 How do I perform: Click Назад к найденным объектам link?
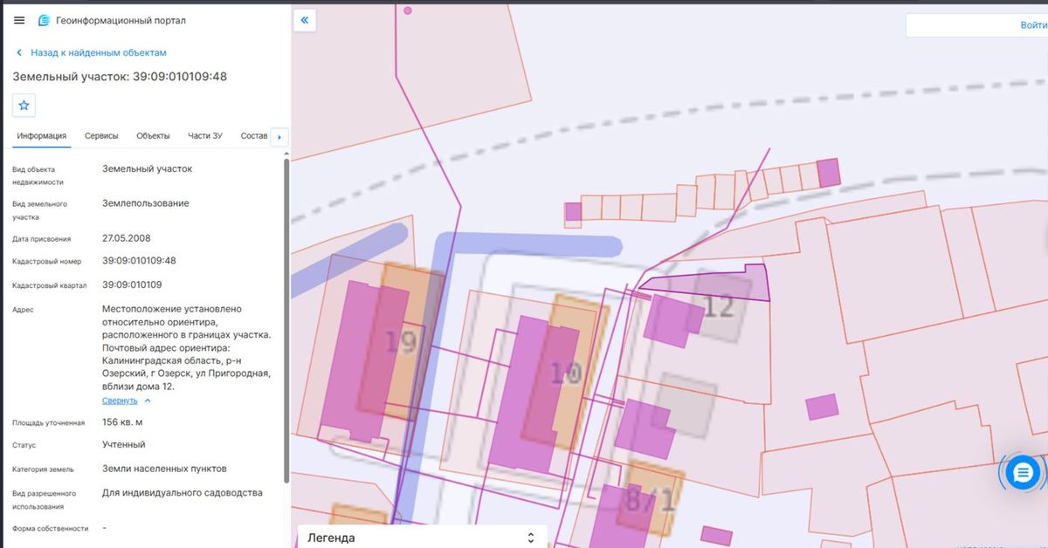pyautogui.click(x=98, y=52)
